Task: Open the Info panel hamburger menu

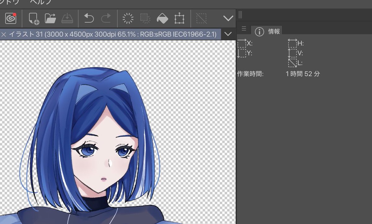Action: coord(244,29)
